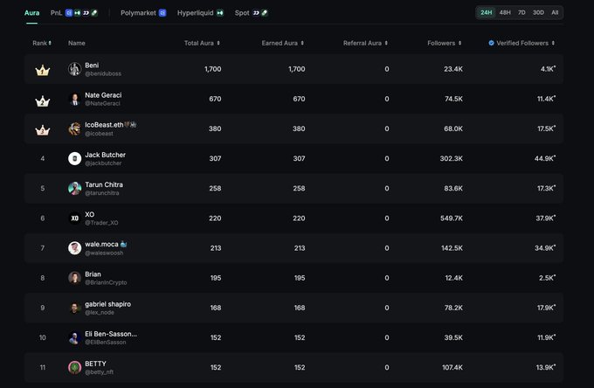Click rank number 4

coord(43,158)
